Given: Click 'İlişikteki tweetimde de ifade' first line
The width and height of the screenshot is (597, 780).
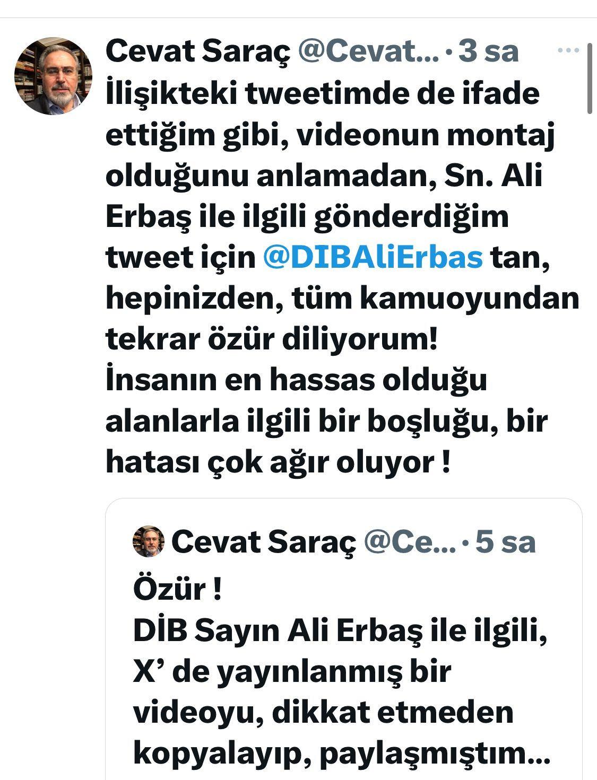Looking at the screenshot, I should [323, 93].
